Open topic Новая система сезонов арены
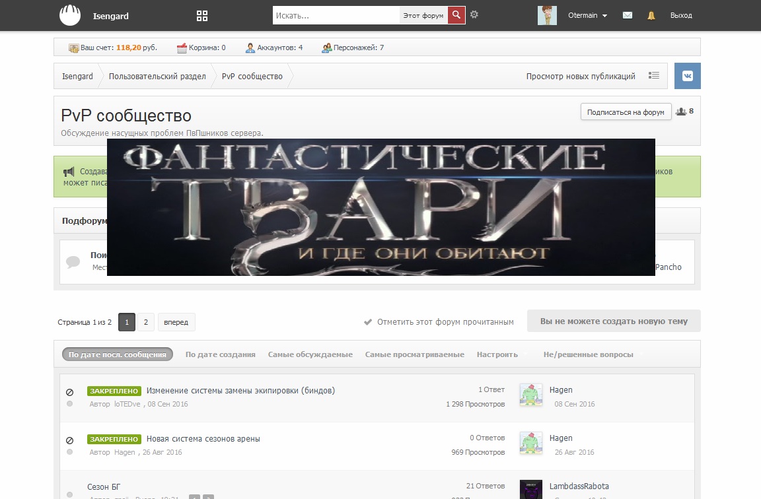This screenshot has width=761, height=499. [x=203, y=439]
